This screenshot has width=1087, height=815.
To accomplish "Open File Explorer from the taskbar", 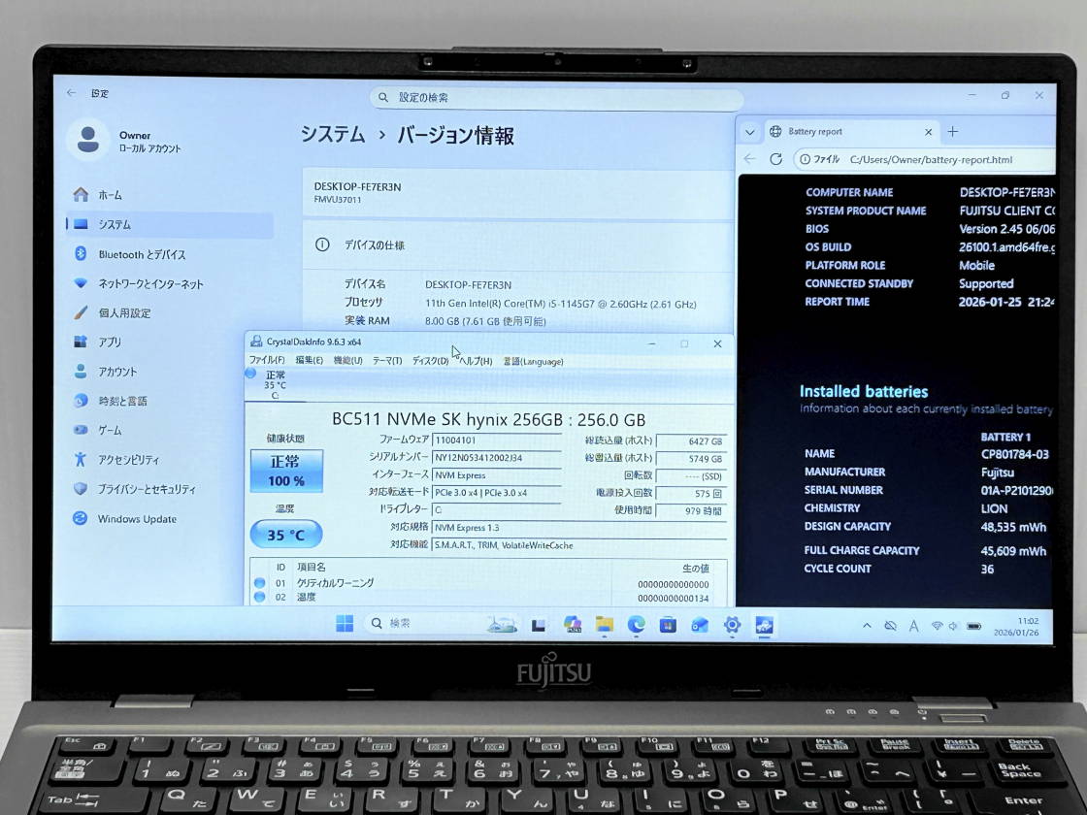I will [604, 625].
